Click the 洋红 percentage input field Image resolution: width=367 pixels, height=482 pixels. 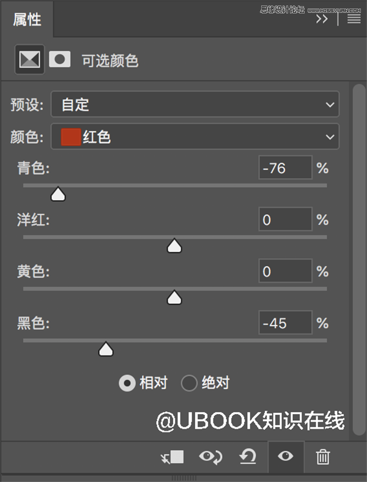(x=286, y=219)
